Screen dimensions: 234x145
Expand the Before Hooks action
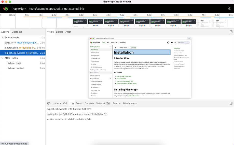[x=2, y=37]
